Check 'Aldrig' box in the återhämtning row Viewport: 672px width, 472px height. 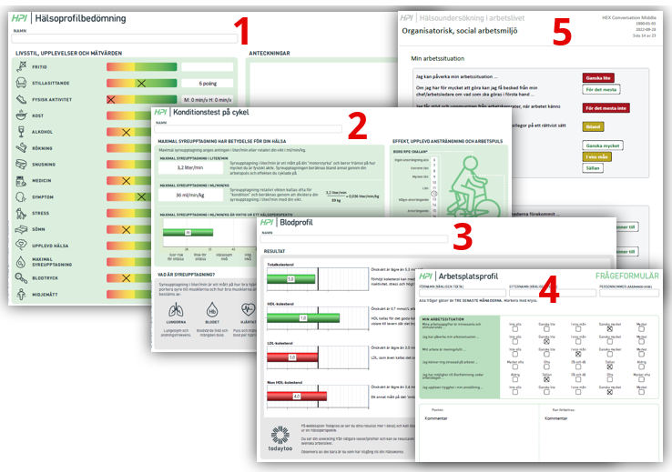[x=515, y=379]
